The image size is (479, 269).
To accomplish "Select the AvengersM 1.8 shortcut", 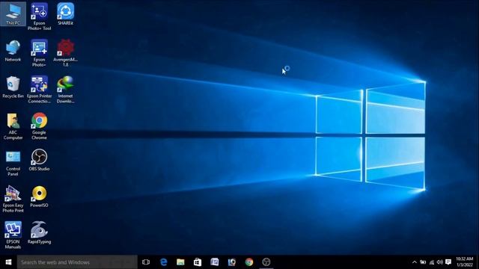I will click(x=65, y=53).
